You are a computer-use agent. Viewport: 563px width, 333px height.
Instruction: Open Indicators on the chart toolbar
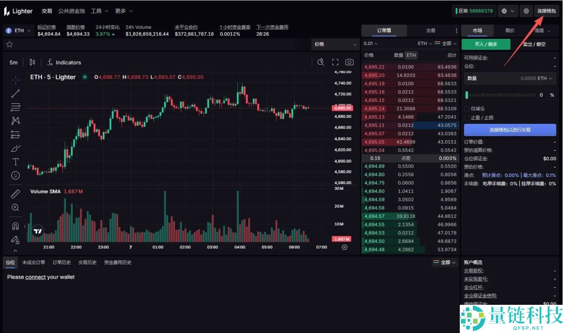pos(64,62)
